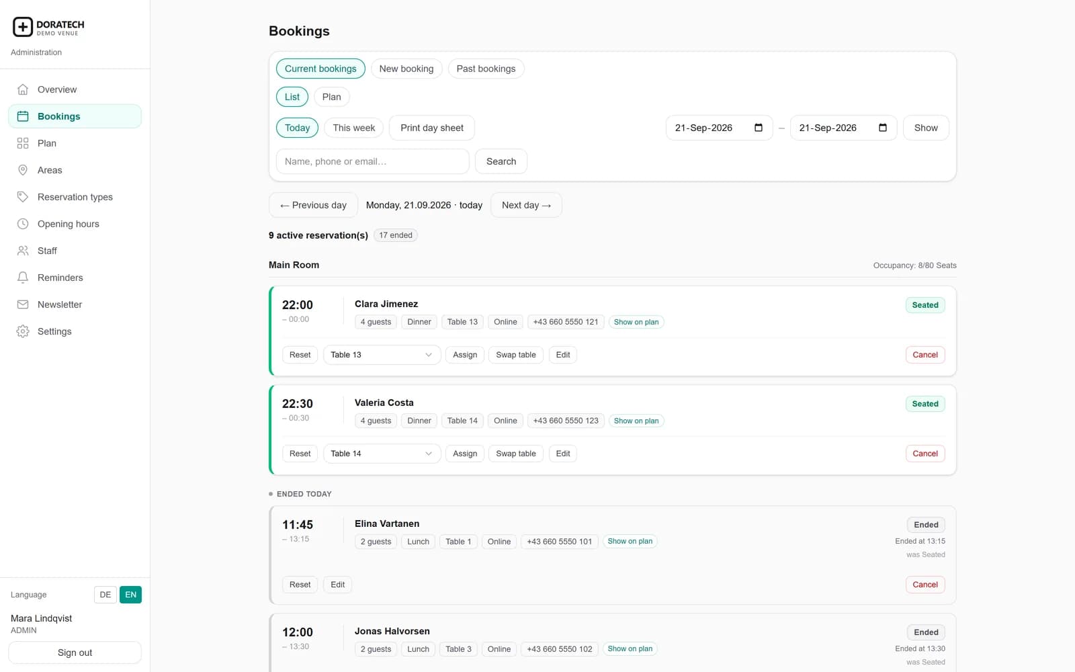Switch language to EN
Viewport: 1075px width, 672px height.
pyautogui.click(x=131, y=595)
